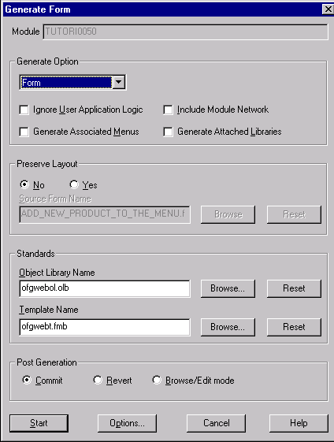Tick Generate Associated Menus checkbox
Screen dimensions: 334x442
[24, 132]
